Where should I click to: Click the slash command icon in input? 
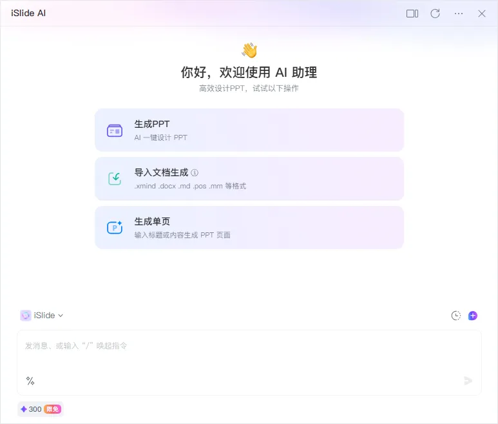coord(30,381)
